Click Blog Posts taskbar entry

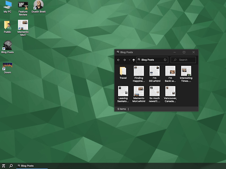[32, 166]
